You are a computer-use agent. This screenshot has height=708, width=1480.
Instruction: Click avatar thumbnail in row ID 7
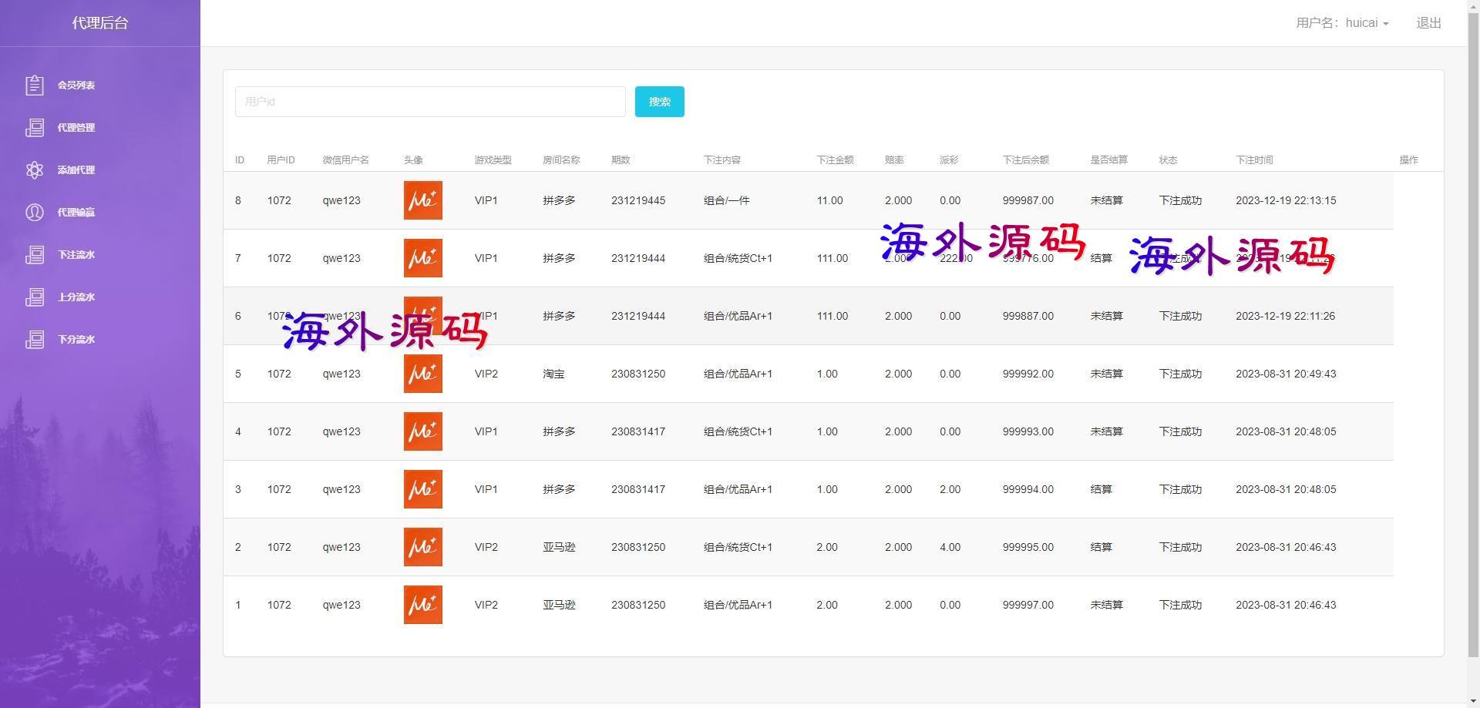tap(423, 258)
